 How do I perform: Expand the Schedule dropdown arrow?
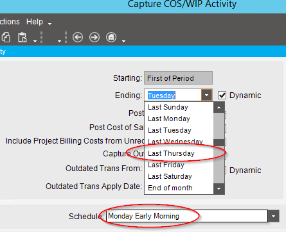[x=274, y=216]
